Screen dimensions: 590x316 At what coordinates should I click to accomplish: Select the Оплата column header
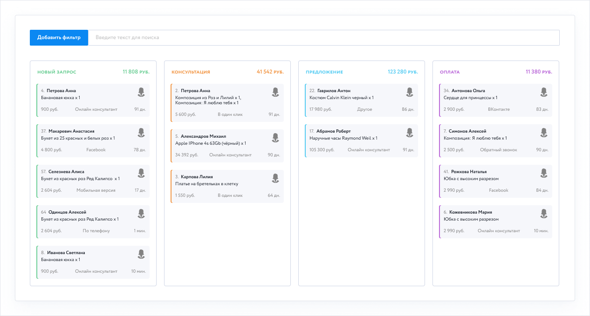tap(450, 72)
